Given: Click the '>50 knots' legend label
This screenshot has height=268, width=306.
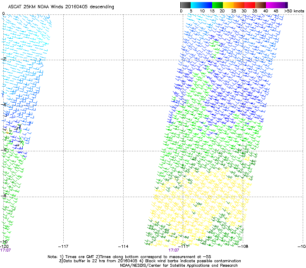Looking at the screenshot, I should (x=294, y=11).
